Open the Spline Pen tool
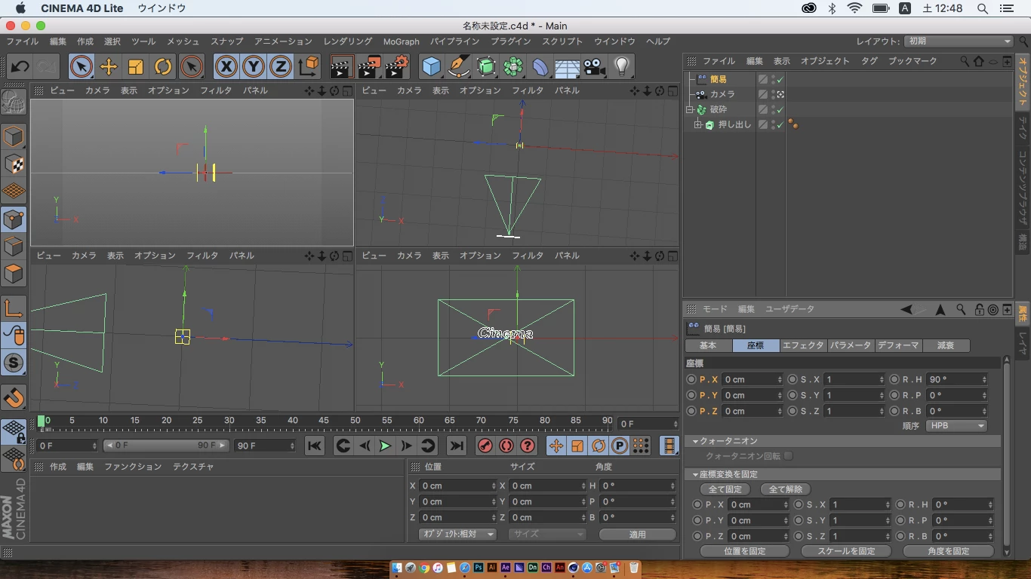 click(x=459, y=66)
